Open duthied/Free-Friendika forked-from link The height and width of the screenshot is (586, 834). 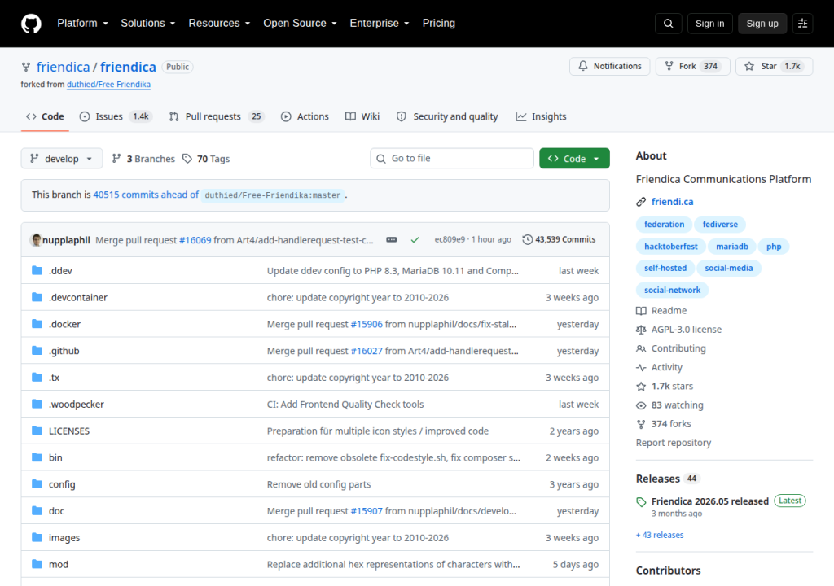[x=108, y=84]
